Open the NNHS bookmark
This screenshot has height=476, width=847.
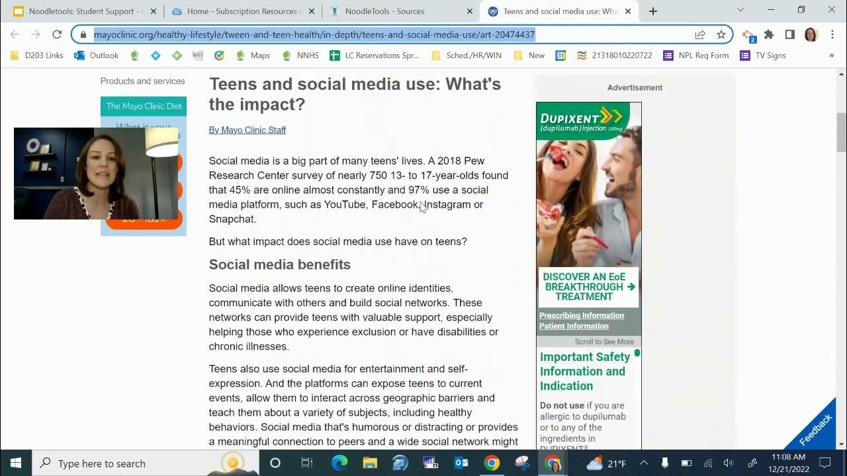(x=300, y=56)
